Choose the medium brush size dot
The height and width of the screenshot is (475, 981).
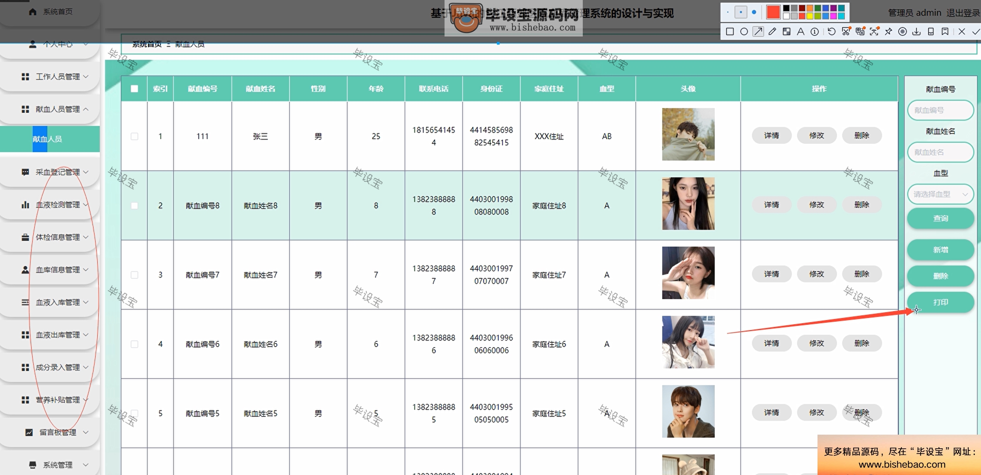click(740, 12)
